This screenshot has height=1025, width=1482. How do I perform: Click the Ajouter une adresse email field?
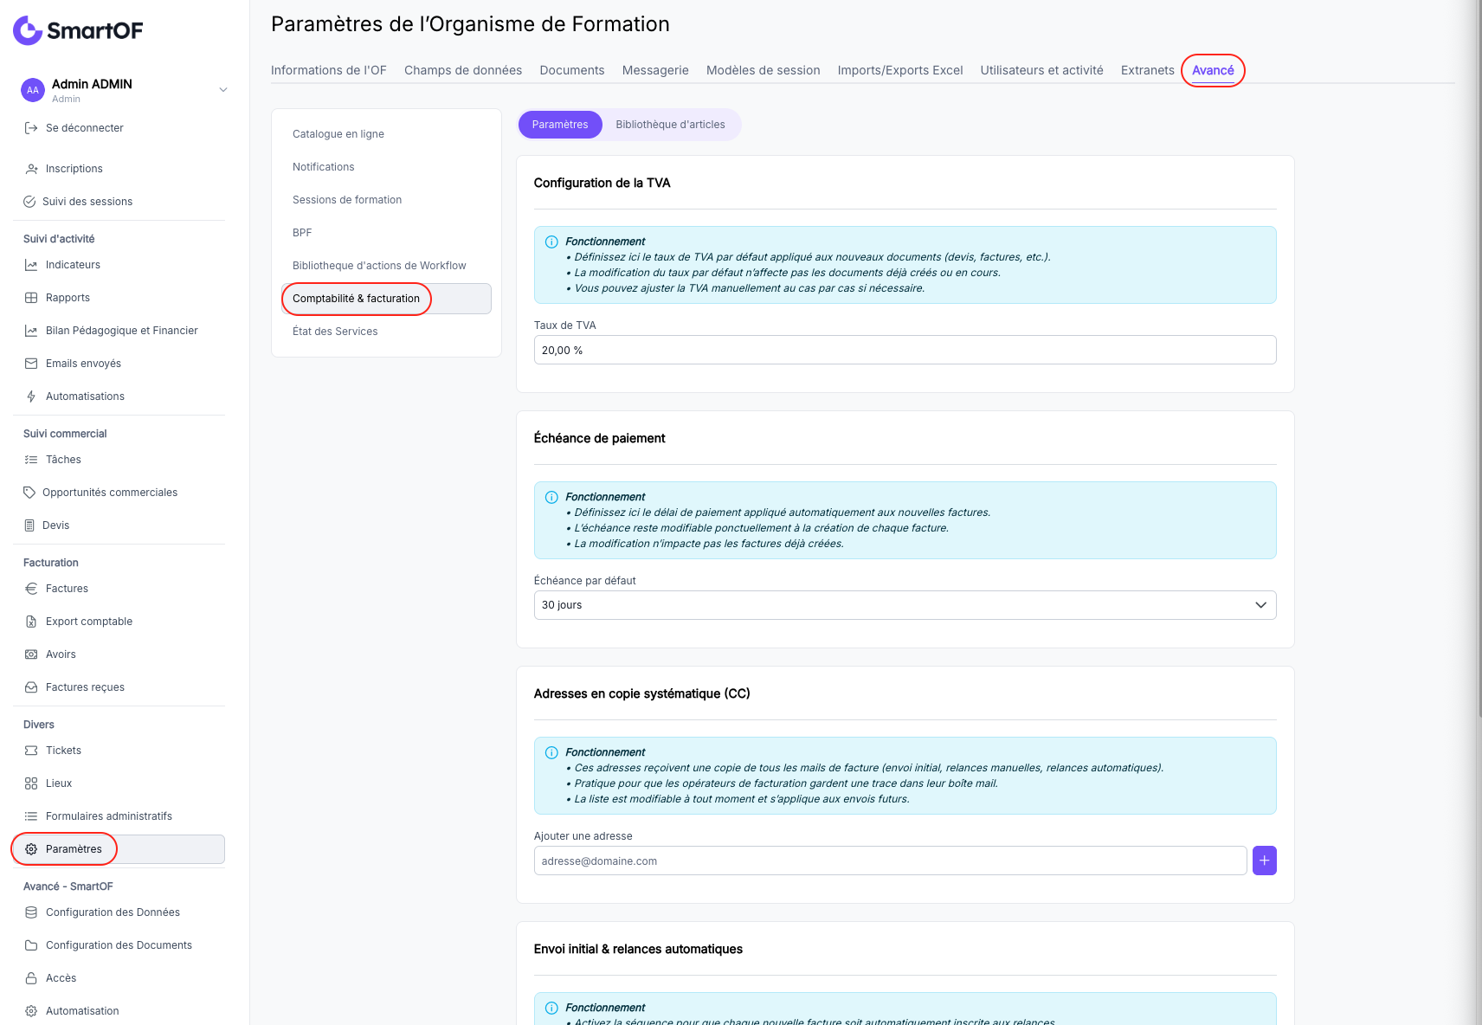coord(890,861)
